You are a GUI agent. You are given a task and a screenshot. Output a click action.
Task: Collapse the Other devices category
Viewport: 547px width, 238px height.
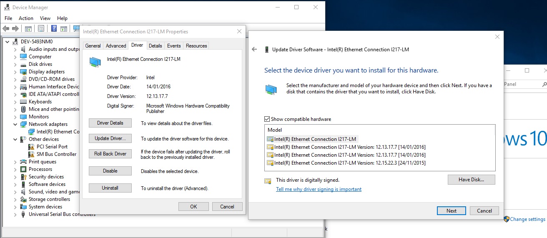[x=15, y=139]
